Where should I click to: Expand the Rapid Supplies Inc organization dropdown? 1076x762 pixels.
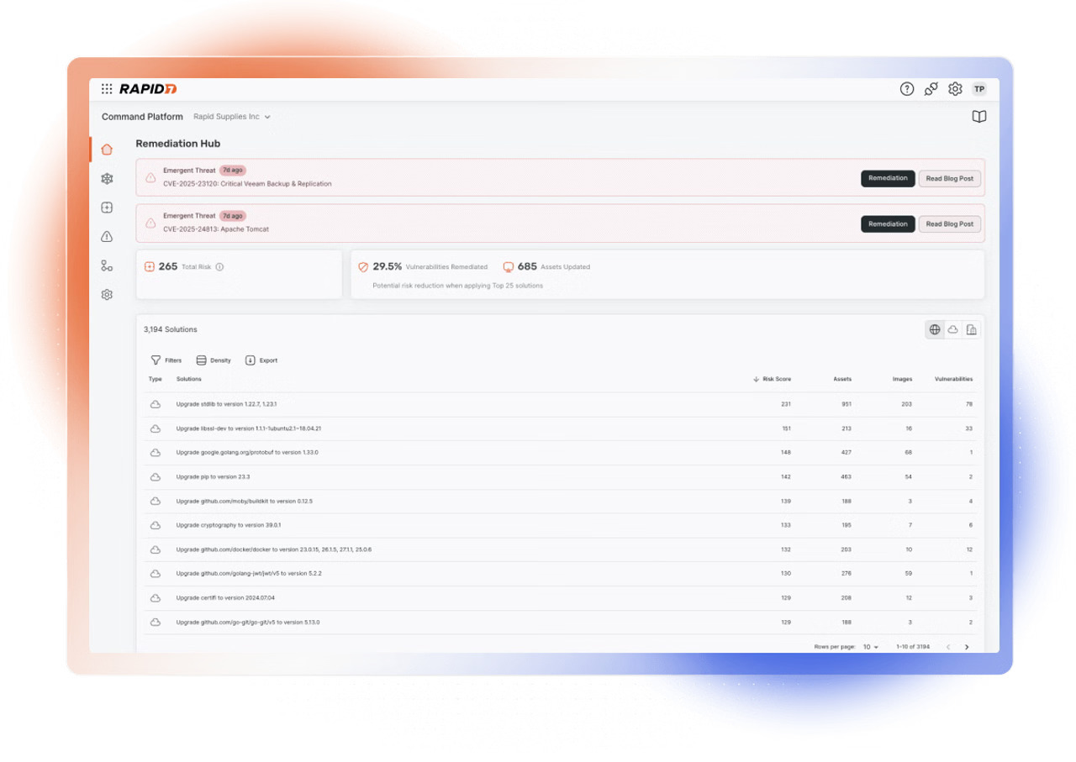point(232,117)
